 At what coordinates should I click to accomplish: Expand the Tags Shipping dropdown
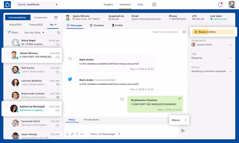(211, 58)
